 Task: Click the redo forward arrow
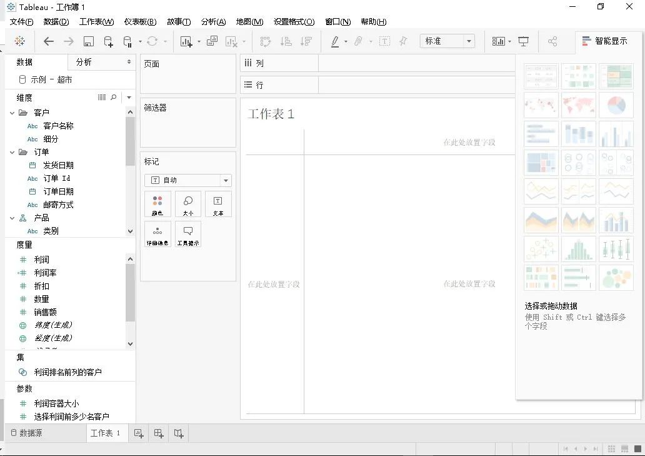point(69,41)
